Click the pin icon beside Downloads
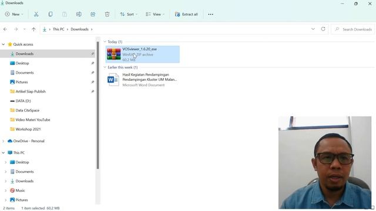This screenshot has width=376, height=211. pyautogui.click(x=93, y=54)
